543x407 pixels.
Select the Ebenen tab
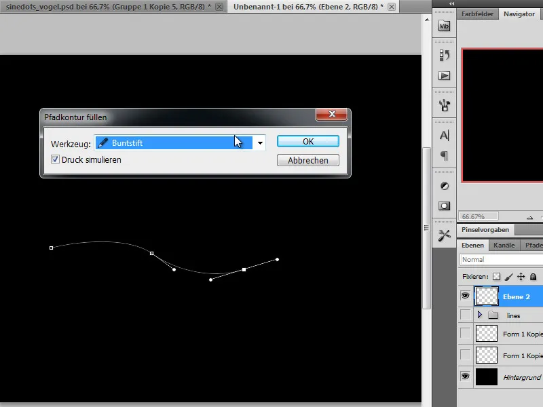tap(472, 245)
